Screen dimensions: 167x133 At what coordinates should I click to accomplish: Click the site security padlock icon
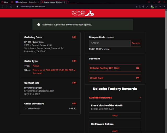pos(17,6)
